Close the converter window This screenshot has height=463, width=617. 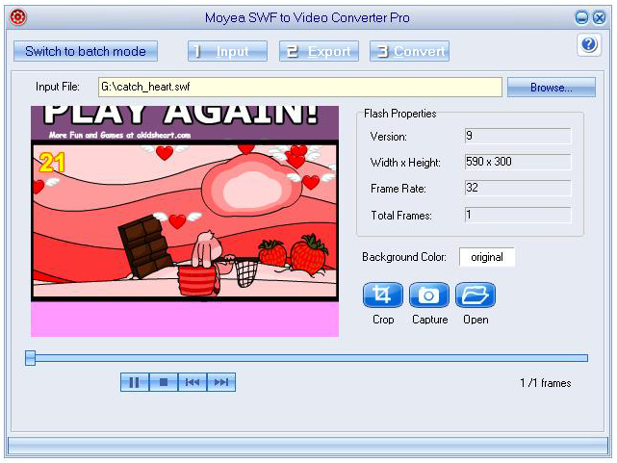[x=600, y=17]
